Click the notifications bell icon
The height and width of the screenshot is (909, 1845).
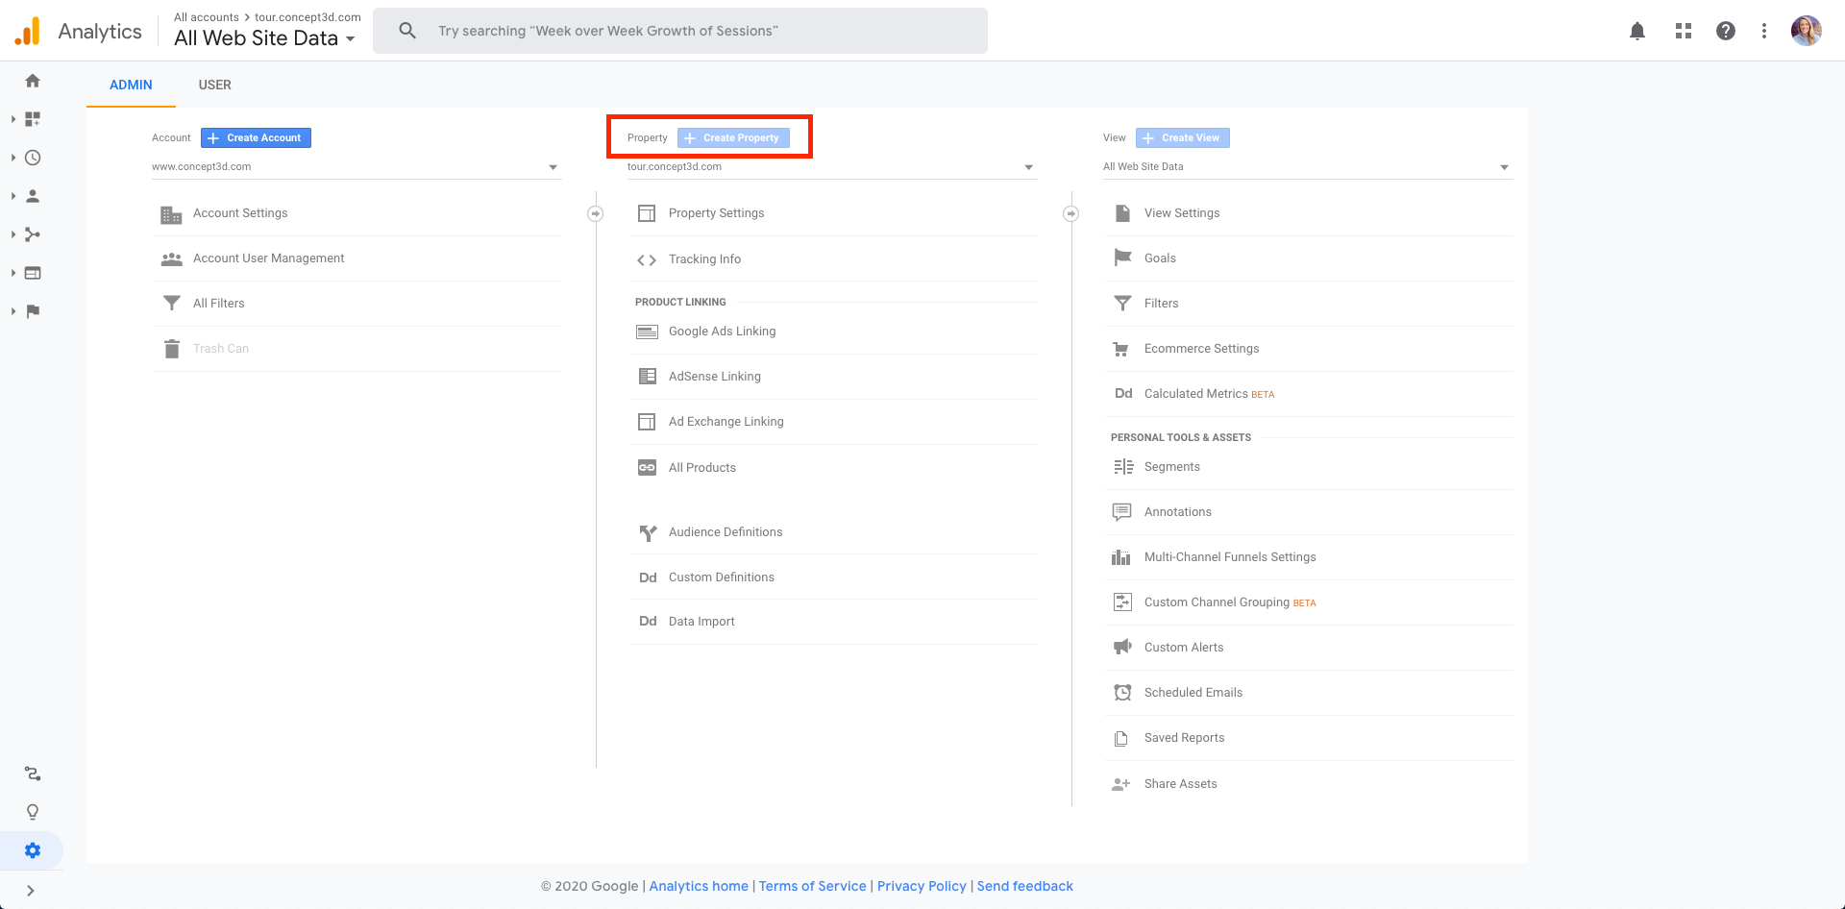coord(1637,31)
